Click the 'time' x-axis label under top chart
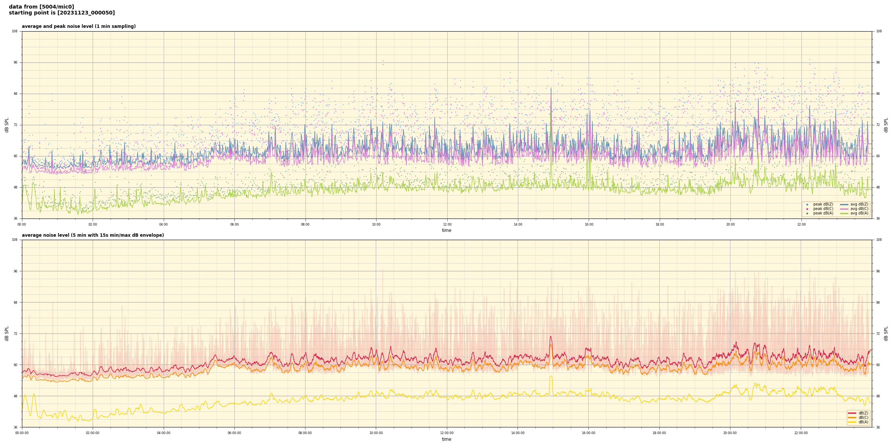Screen dimensions: 893x446 point(446,230)
